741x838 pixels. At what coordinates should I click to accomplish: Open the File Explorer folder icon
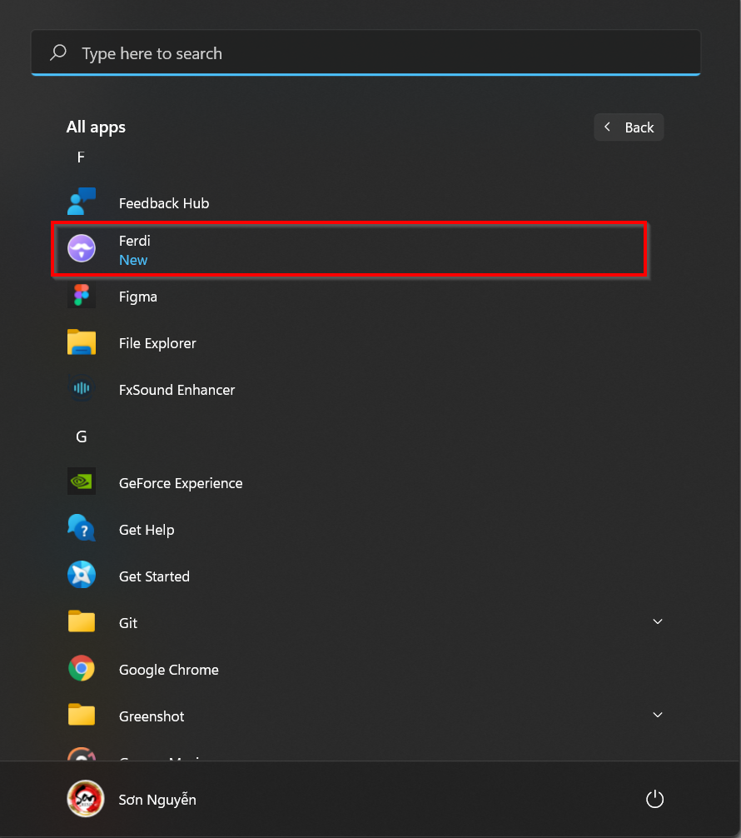point(82,342)
